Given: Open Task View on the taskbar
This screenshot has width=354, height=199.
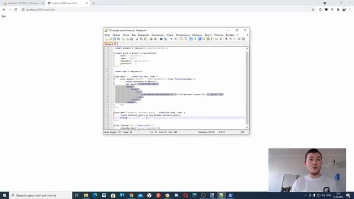Looking at the screenshot, I should tap(77, 195).
